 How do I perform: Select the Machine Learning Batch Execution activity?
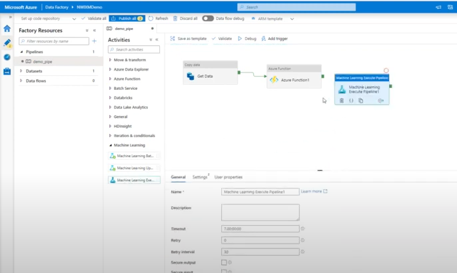134,156
